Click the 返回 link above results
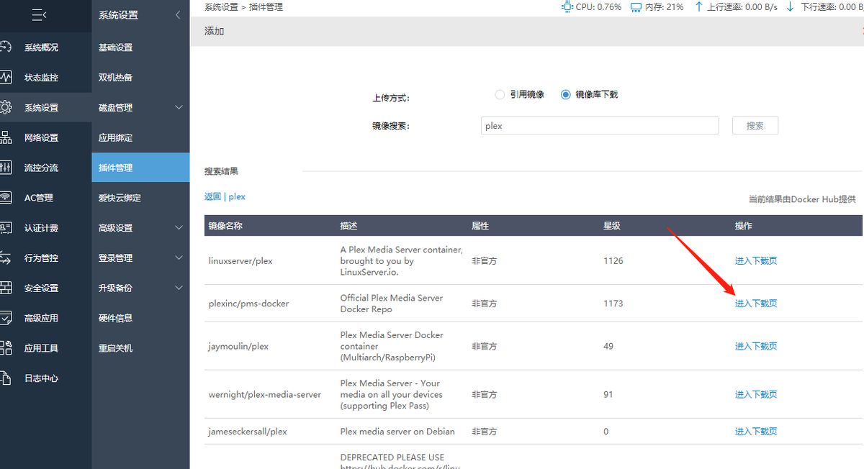This screenshot has height=469, width=864. click(x=212, y=196)
